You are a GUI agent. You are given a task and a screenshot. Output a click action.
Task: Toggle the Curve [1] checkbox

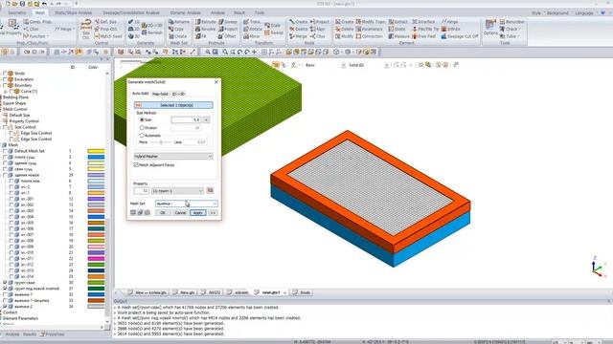pos(11,92)
